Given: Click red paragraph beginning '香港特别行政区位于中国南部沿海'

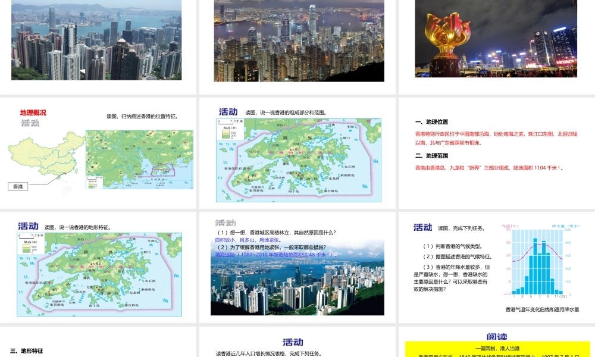Looking at the screenshot, I should 496,139.
